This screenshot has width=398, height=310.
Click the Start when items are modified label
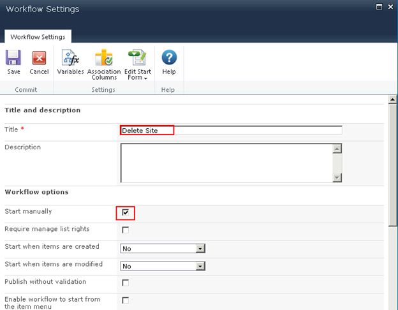click(x=54, y=264)
